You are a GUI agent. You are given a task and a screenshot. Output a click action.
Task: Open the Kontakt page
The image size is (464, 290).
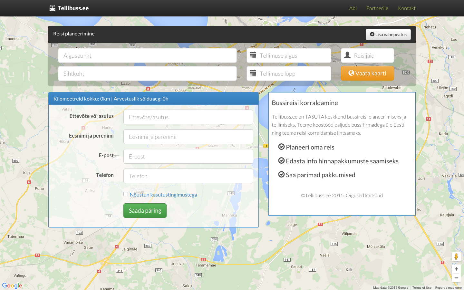(x=407, y=8)
